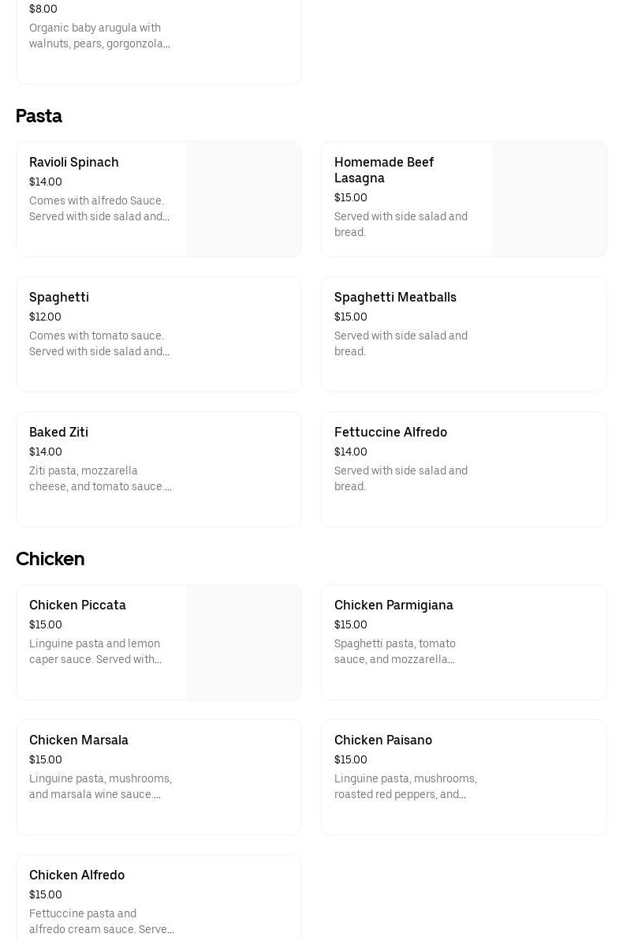The height and width of the screenshot is (941, 634).
Task: Click the roasted red peppers description
Action: 405,787
